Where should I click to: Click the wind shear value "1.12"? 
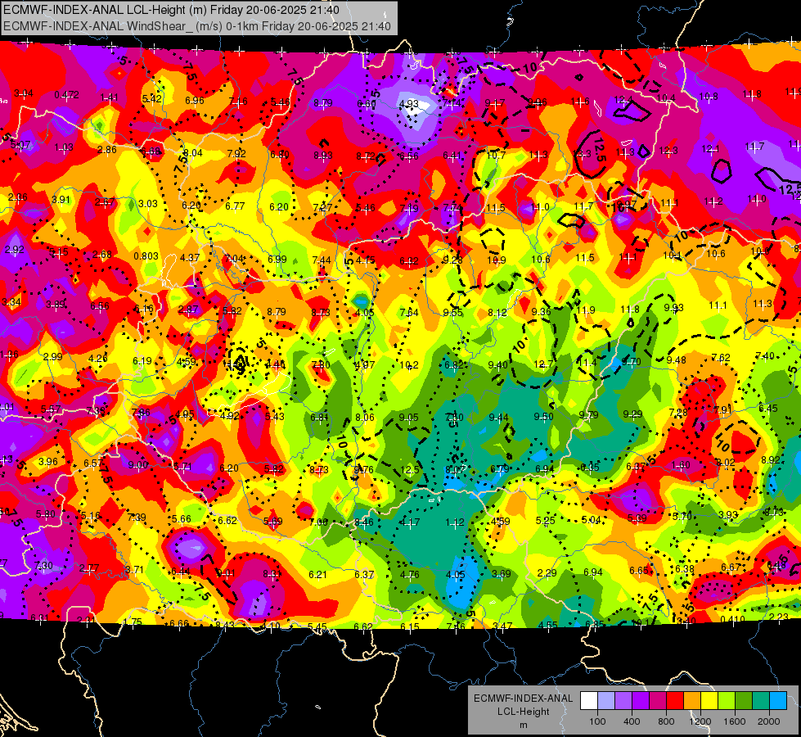tap(455, 522)
